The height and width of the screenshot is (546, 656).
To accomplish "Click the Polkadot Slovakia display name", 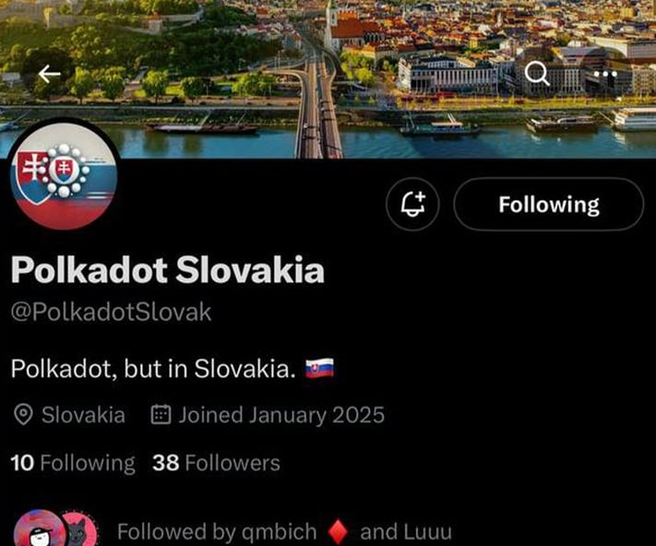I will 168,269.
